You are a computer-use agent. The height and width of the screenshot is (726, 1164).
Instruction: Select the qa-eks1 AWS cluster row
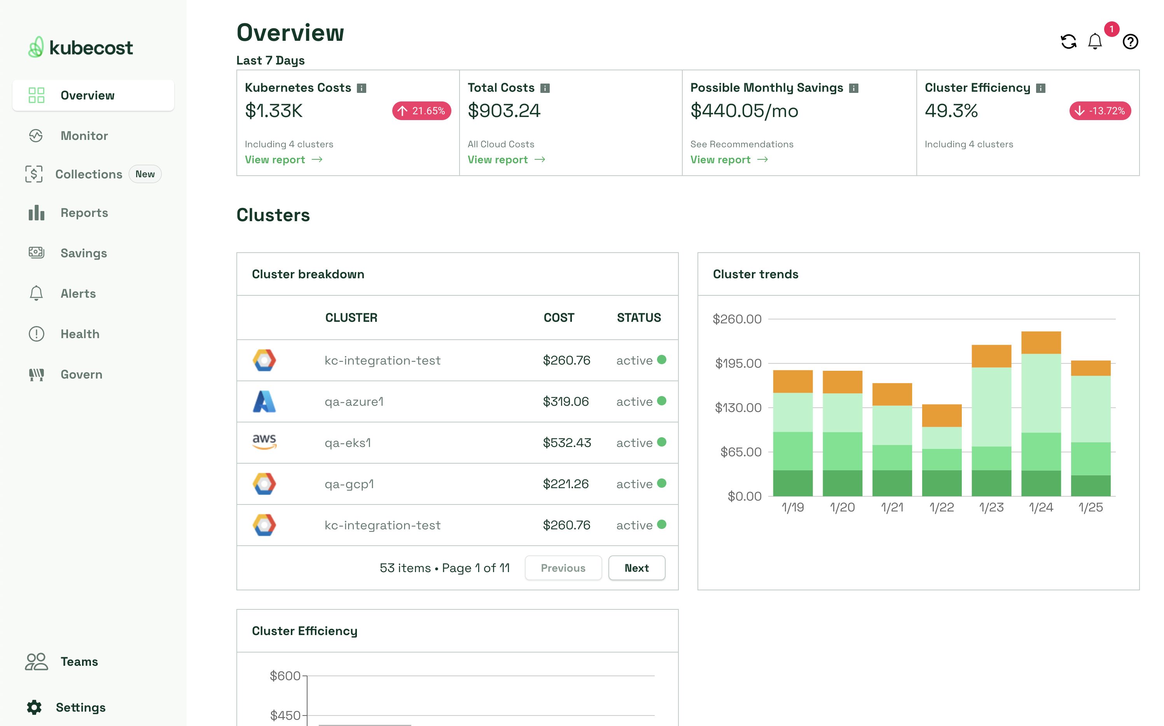pyautogui.click(x=457, y=443)
